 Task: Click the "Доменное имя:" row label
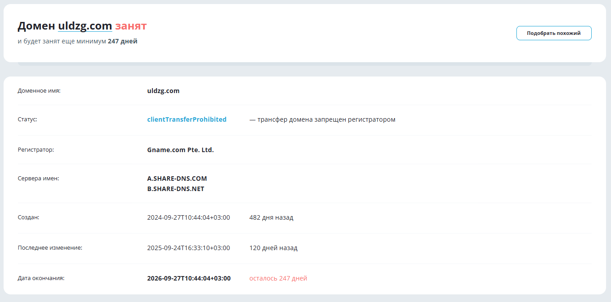click(x=39, y=91)
